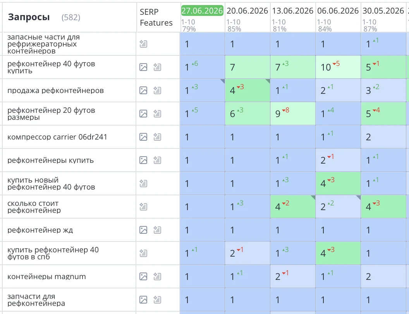Screen dimensions: 409x314
Task: Open query контейнеры magnum
Action: point(46,276)
